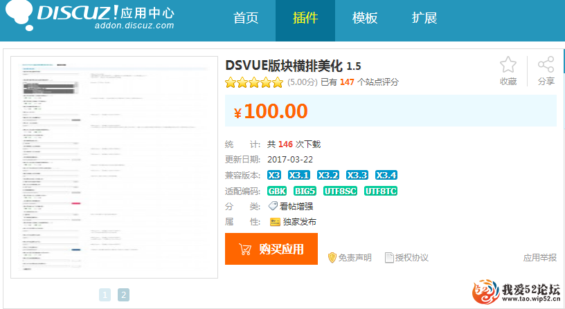
Task: Click the tag icon beside 看帖增强
Action: coord(273,206)
